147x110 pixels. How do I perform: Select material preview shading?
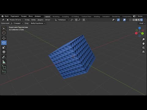click(x=139, y=20)
